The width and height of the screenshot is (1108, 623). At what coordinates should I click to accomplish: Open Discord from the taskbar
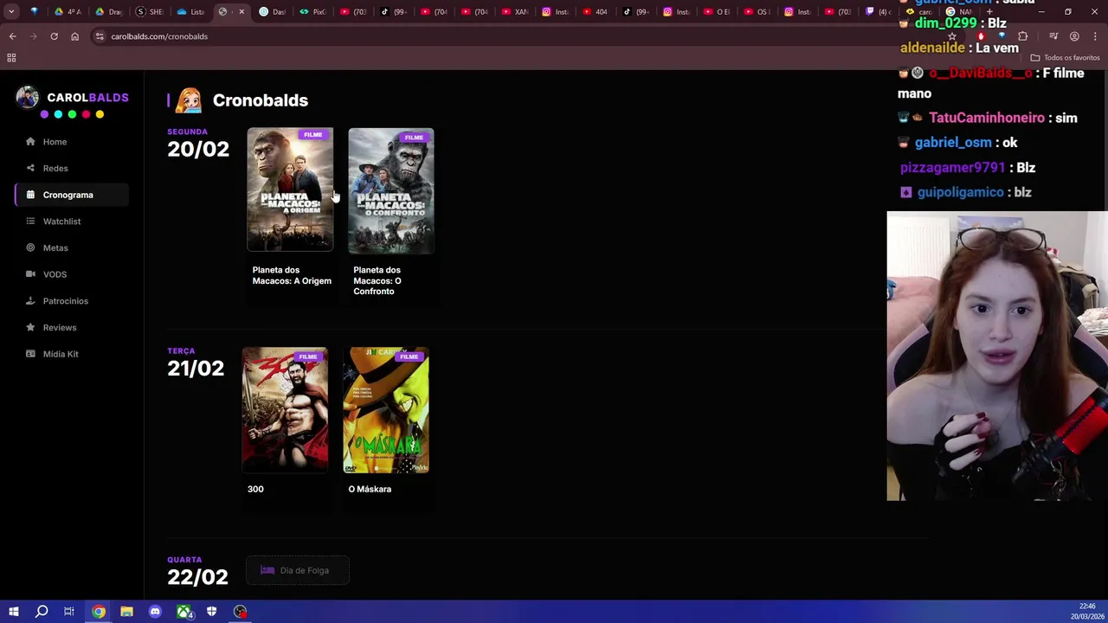pos(155,612)
